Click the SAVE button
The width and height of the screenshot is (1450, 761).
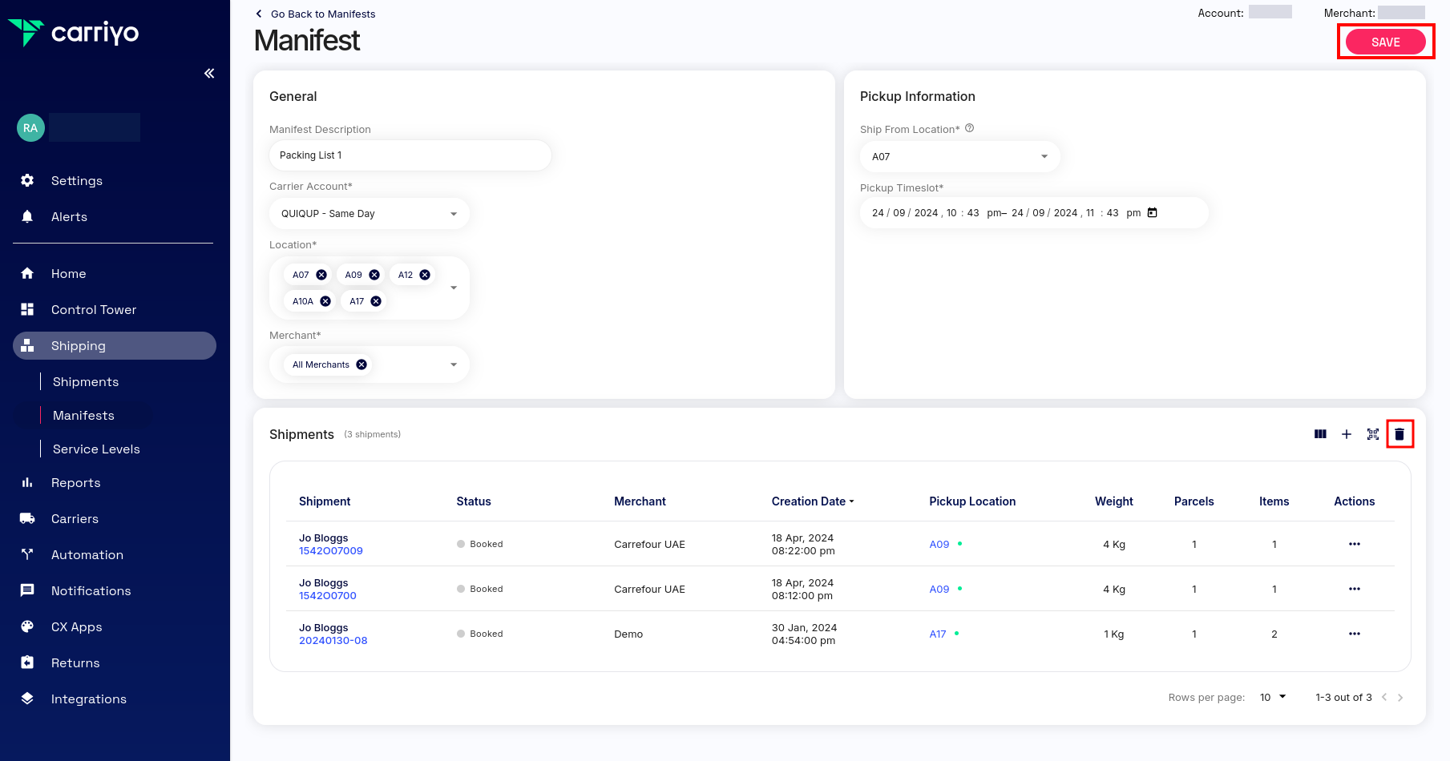pos(1385,42)
